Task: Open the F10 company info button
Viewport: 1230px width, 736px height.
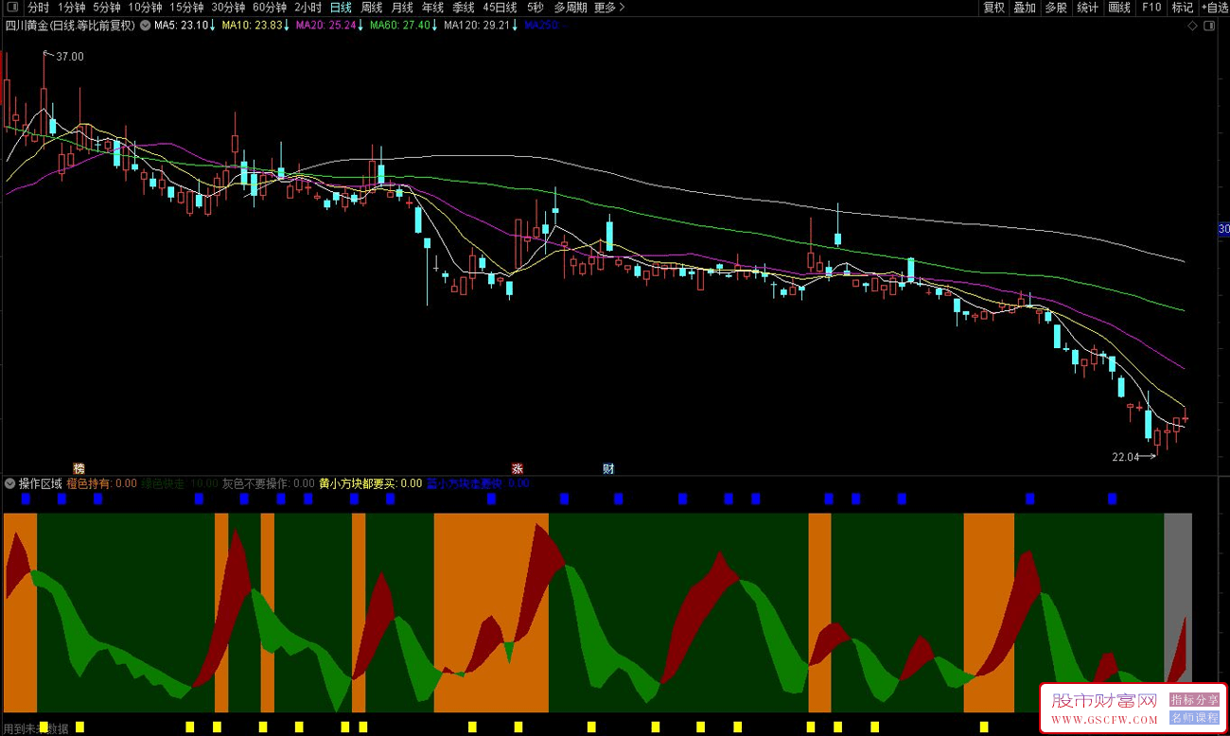Action: click(x=1151, y=8)
